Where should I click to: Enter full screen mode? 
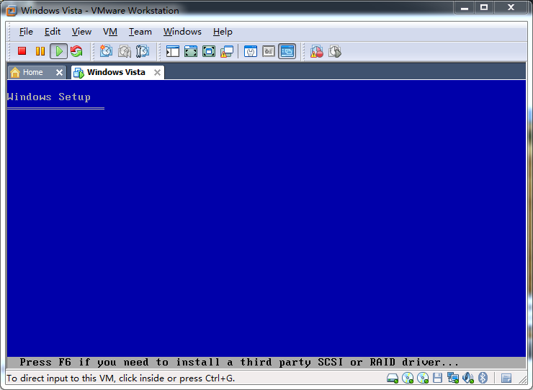pos(209,51)
